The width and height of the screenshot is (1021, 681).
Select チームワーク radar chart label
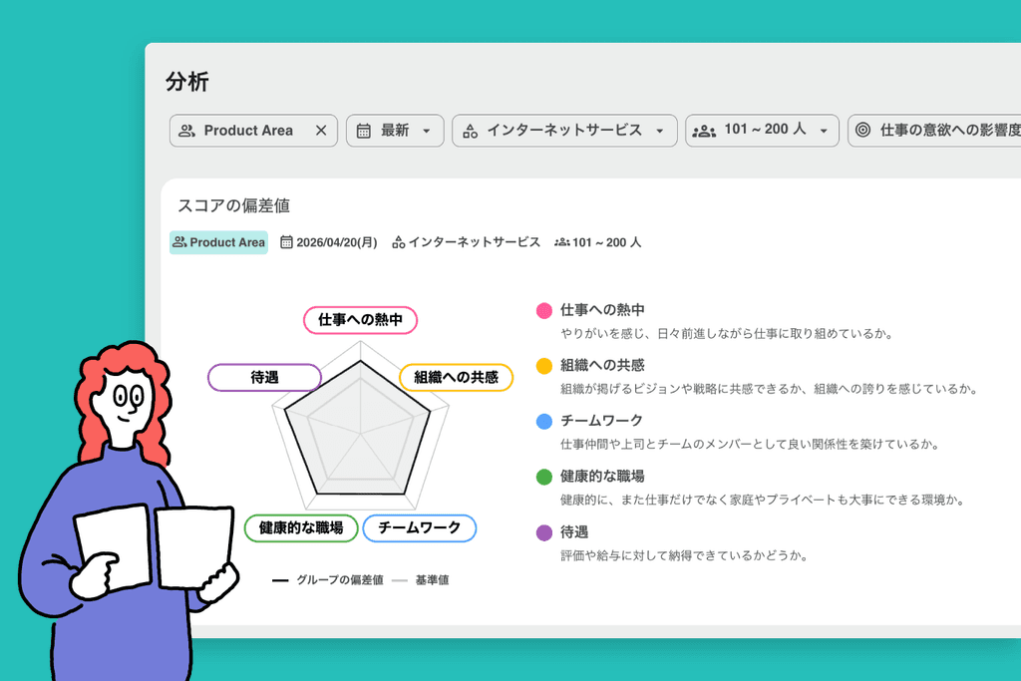(420, 528)
